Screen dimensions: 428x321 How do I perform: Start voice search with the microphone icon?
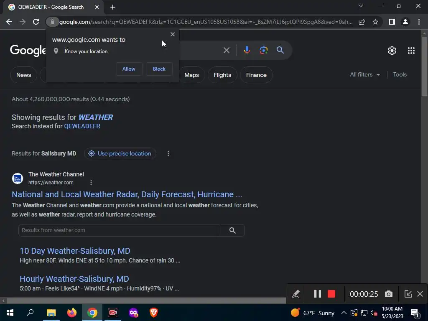[x=247, y=50]
